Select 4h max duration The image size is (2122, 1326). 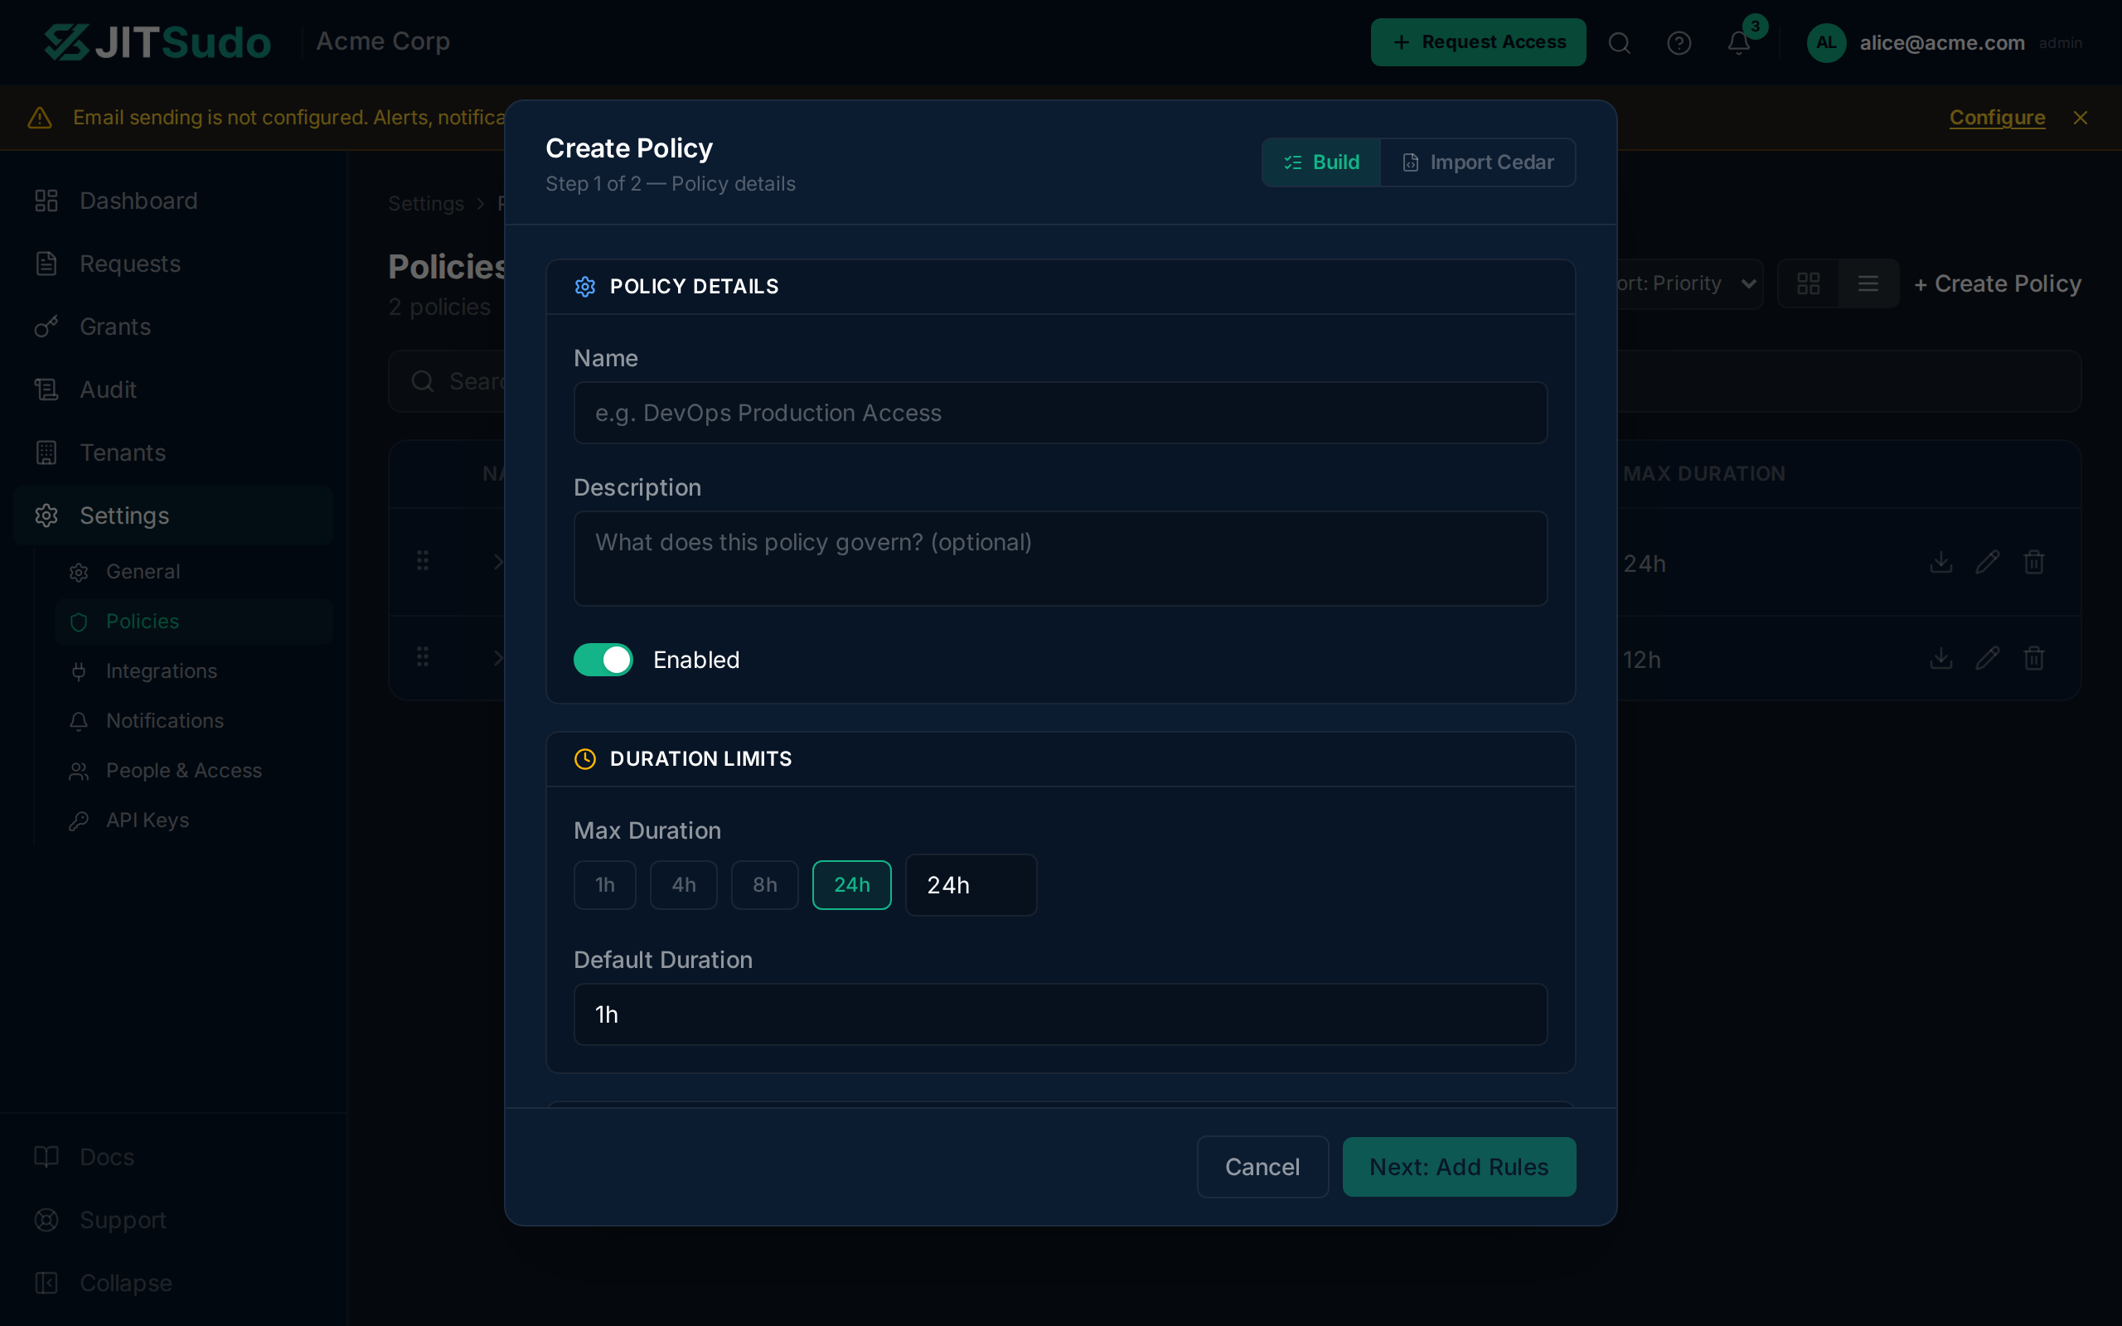click(683, 885)
